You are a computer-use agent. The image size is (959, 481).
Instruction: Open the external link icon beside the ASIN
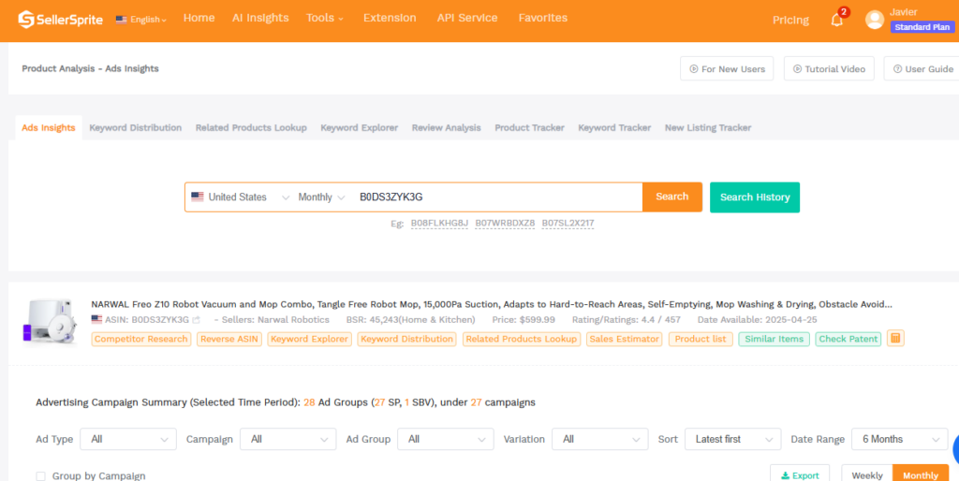pyautogui.click(x=196, y=320)
